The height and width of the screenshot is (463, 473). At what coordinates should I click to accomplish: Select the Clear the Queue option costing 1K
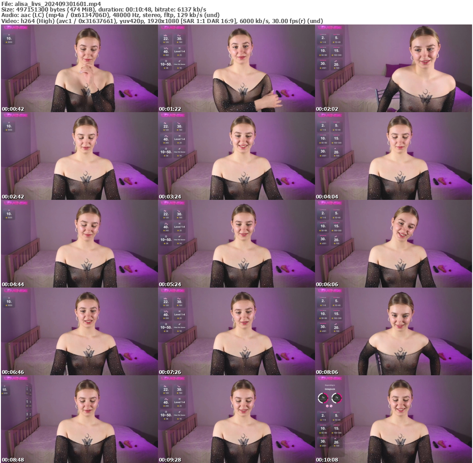click(179, 64)
